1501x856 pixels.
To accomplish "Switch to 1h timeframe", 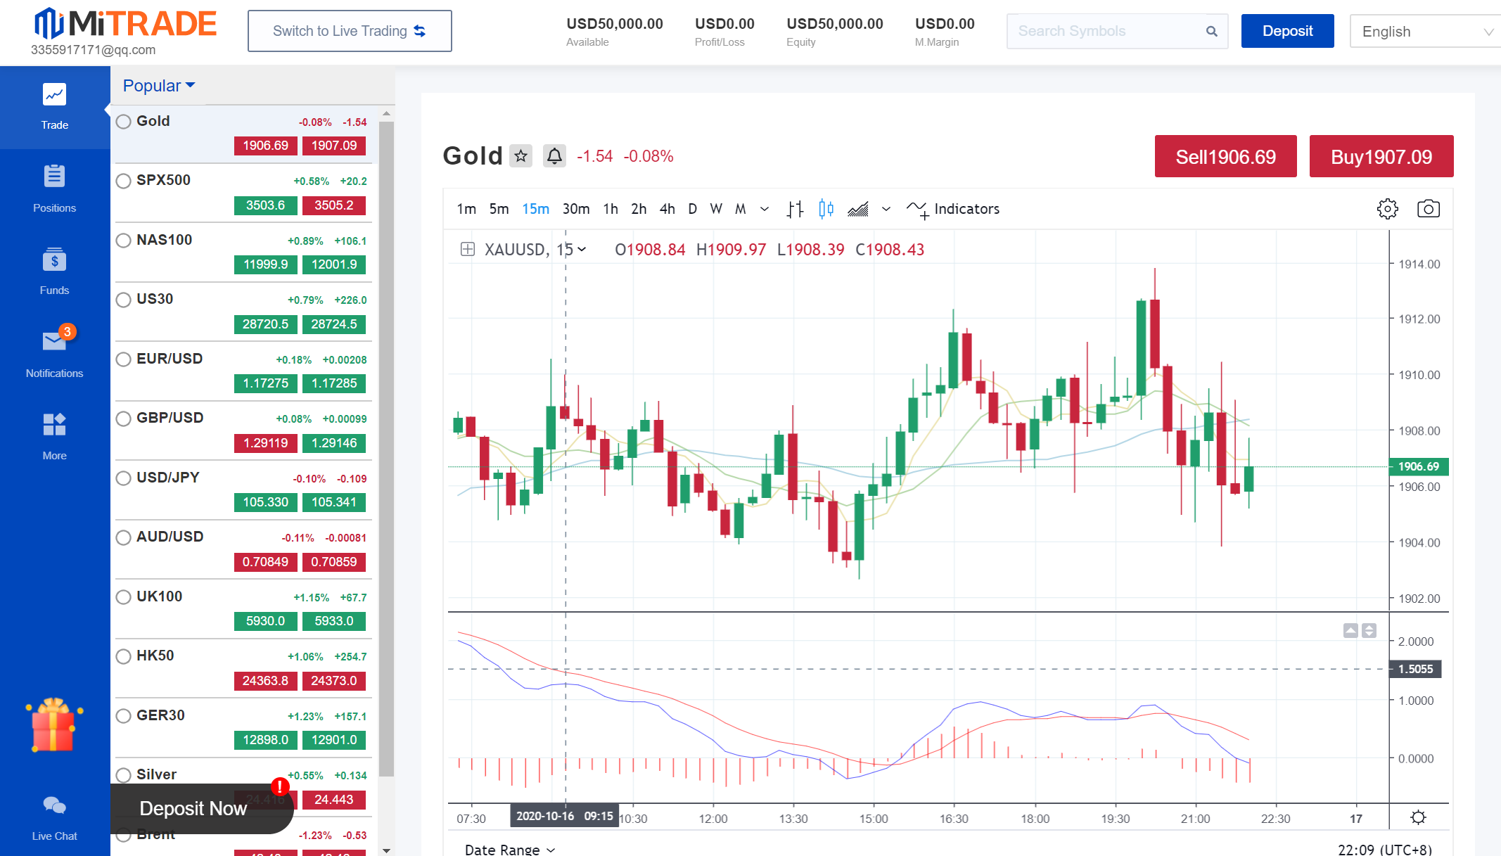I will [x=611, y=209].
